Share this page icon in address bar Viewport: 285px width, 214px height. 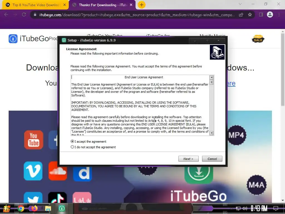[241, 15]
